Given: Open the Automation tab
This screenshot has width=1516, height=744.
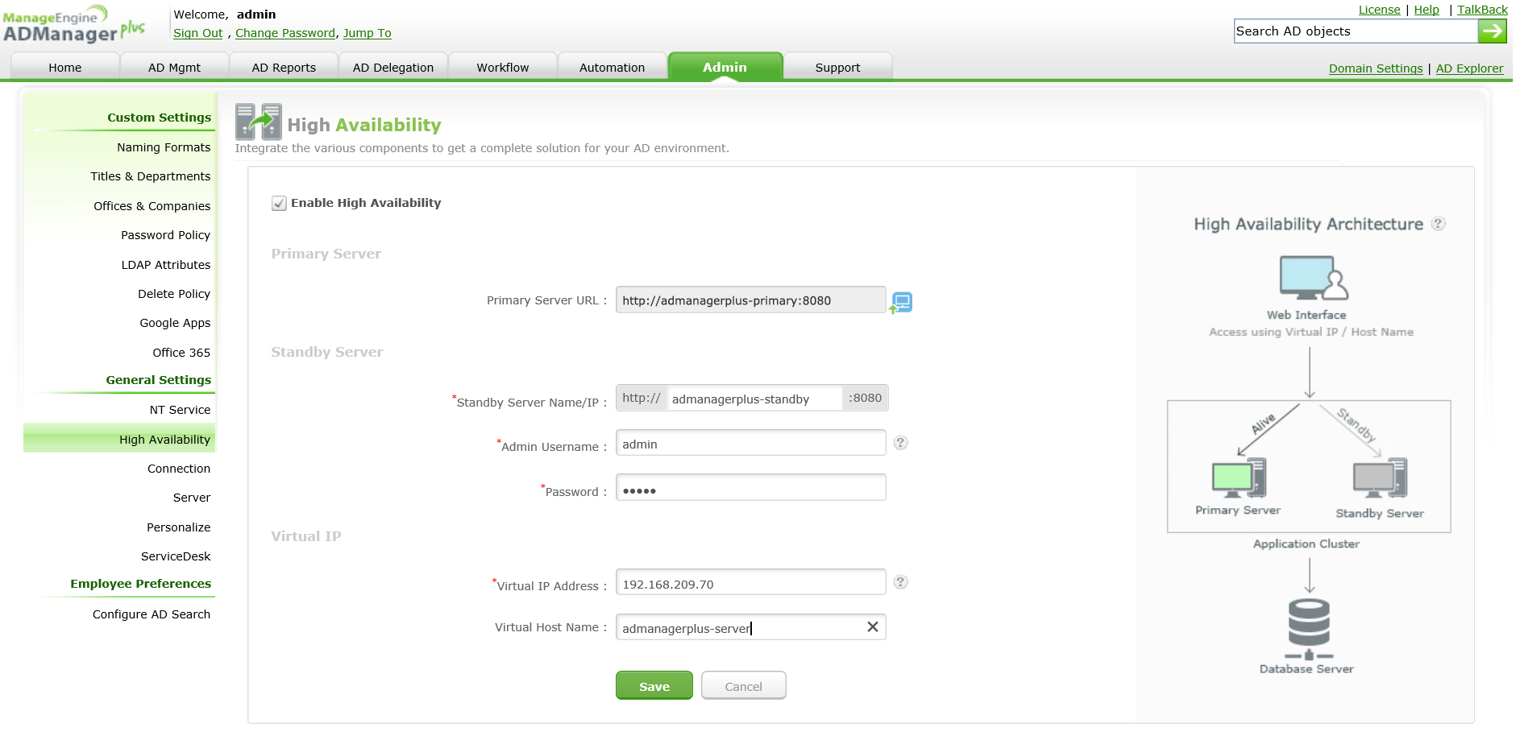Looking at the screenshot, I should coord(612,67).
